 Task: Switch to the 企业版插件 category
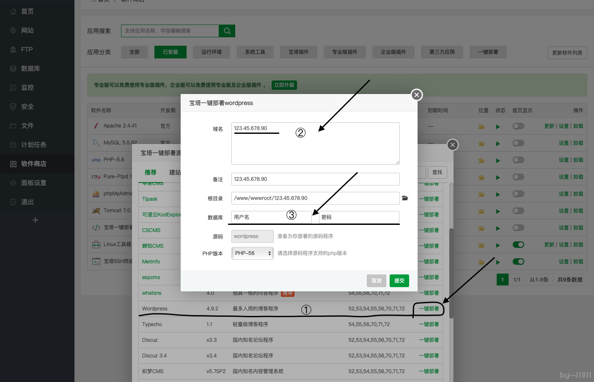[393, 52]
